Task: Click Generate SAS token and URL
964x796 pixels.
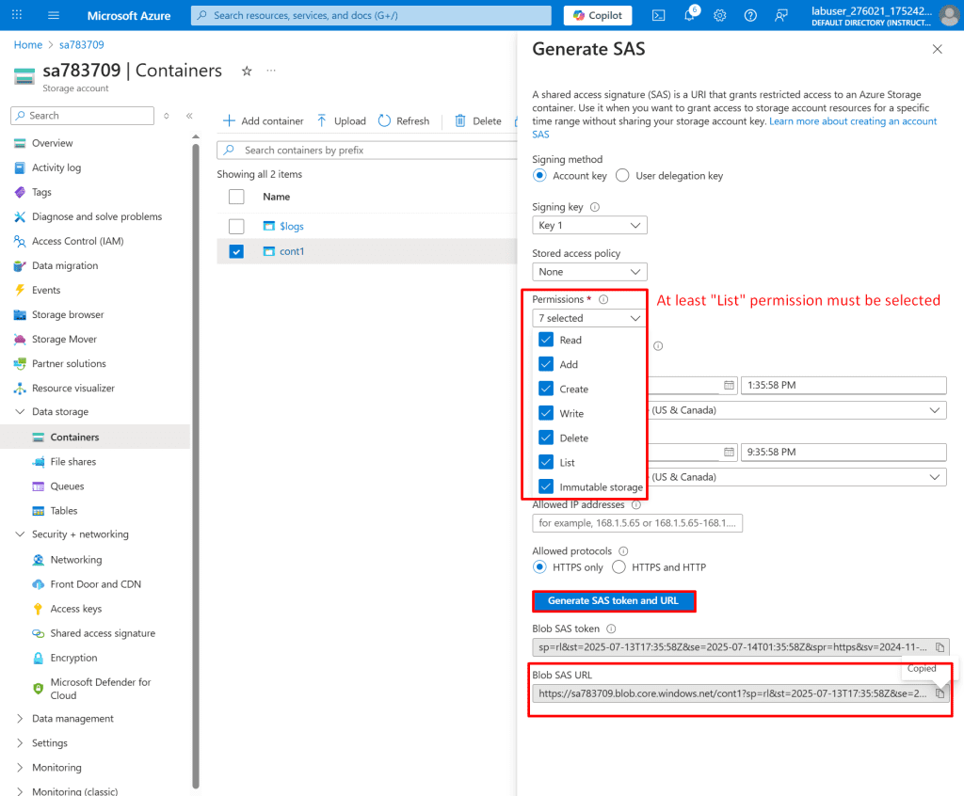Action: (614, 600)
